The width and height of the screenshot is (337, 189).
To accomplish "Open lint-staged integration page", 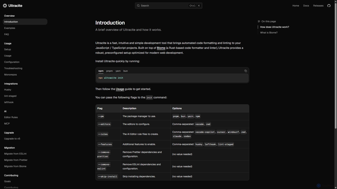I will (x=25, y=96).
